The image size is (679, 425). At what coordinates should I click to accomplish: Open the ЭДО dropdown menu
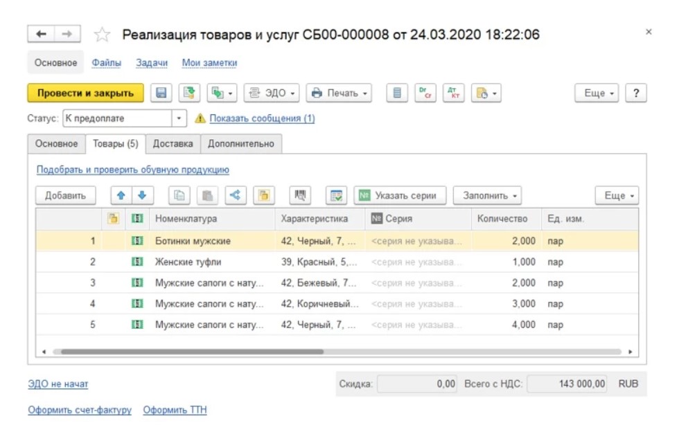[272, 93]
